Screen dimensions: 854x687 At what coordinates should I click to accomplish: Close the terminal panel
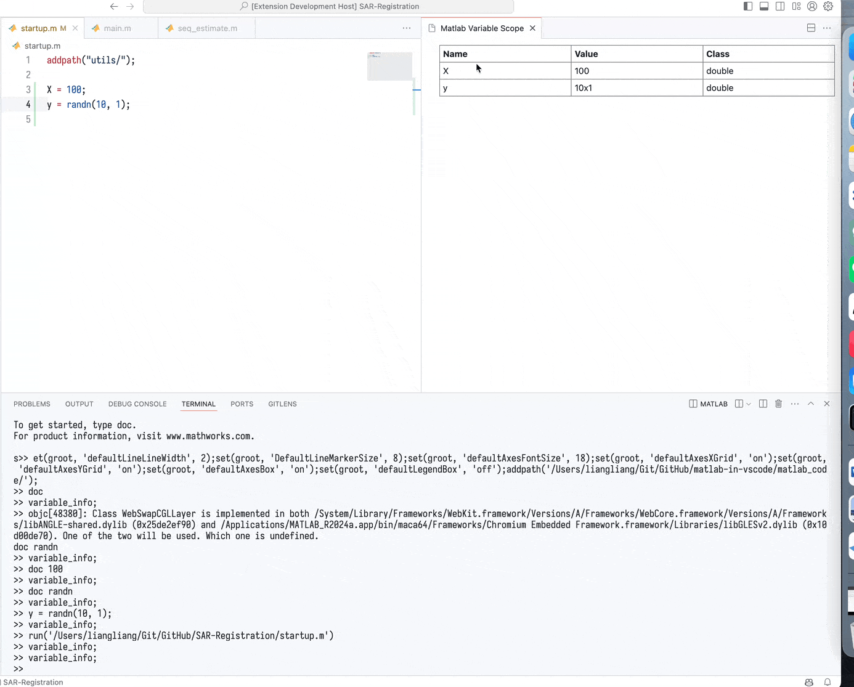coord(827,404)
